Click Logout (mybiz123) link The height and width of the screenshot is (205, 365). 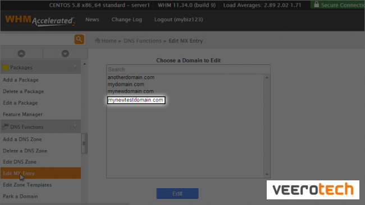[179, 20]
